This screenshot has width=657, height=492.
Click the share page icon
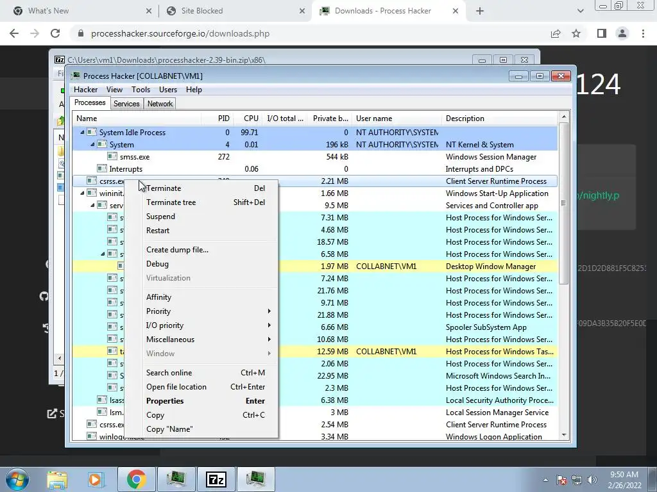(556, 33)
